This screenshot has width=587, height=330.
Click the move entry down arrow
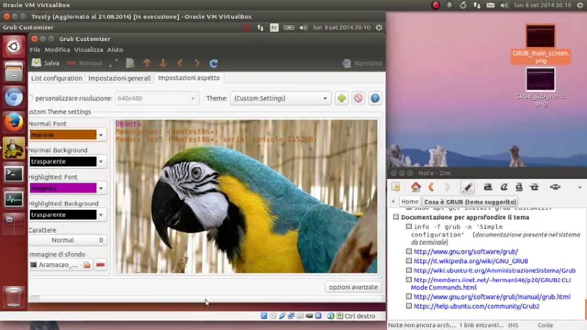[x=163, y=63]
